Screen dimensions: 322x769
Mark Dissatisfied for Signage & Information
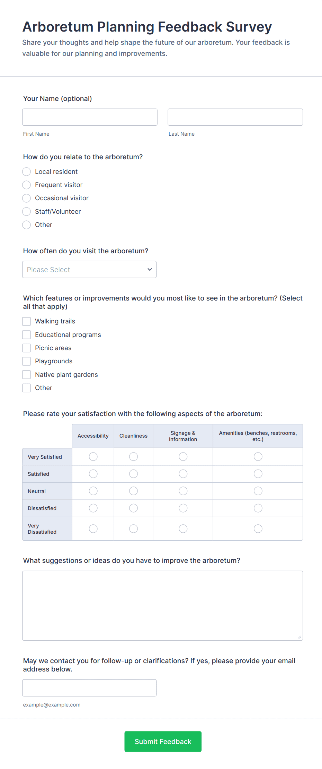[x=183, y=508]
